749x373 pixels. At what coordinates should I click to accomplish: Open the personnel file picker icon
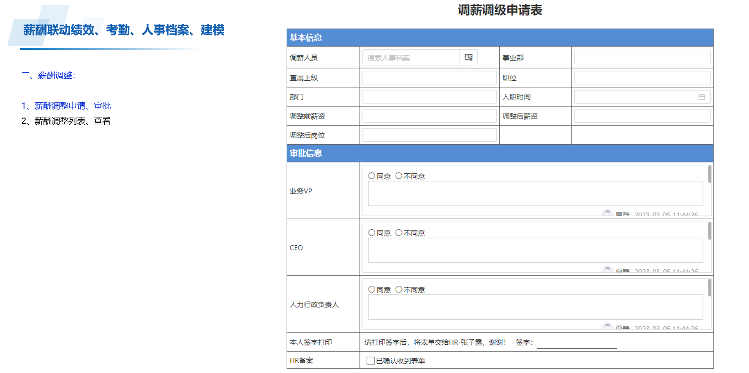tap(468, 58)
